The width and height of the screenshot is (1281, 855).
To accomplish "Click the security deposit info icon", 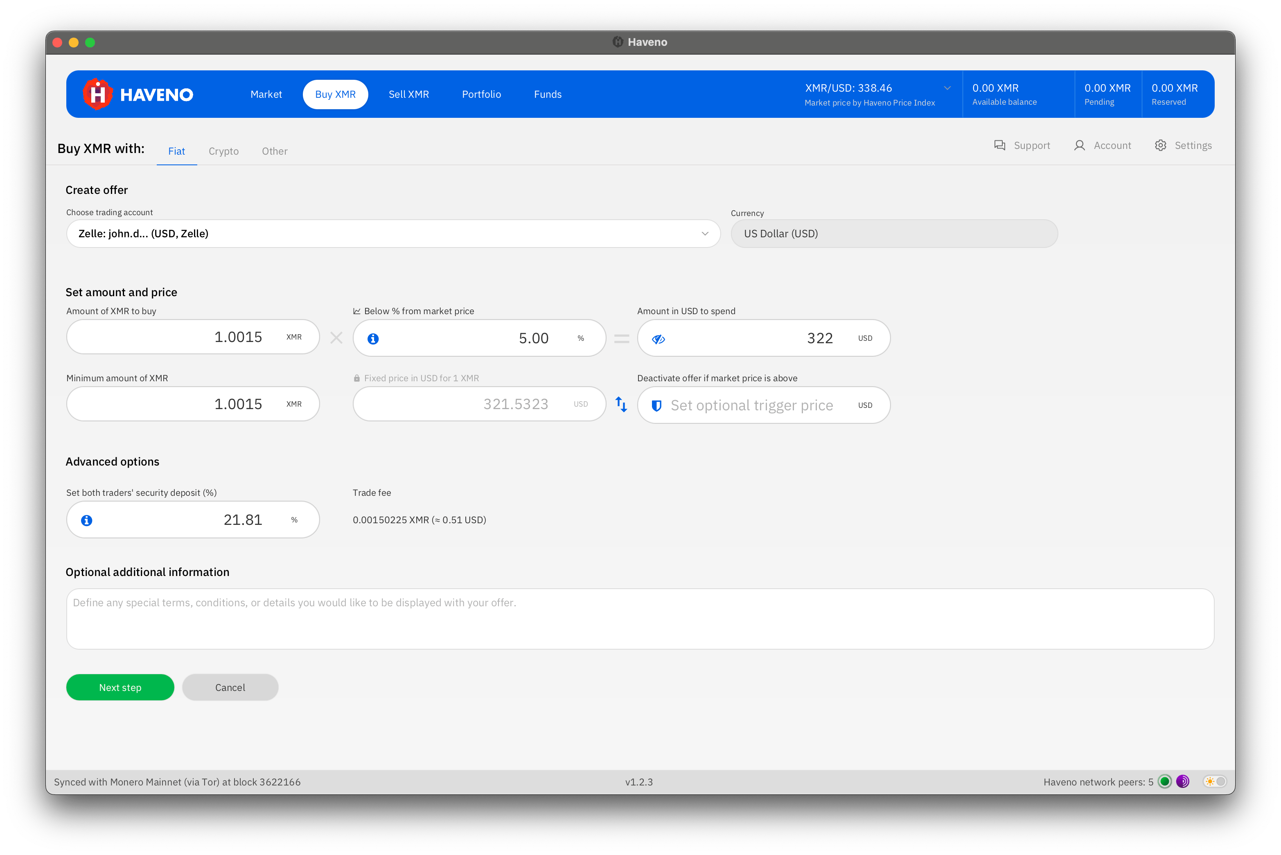I will (x=87, y=520).
